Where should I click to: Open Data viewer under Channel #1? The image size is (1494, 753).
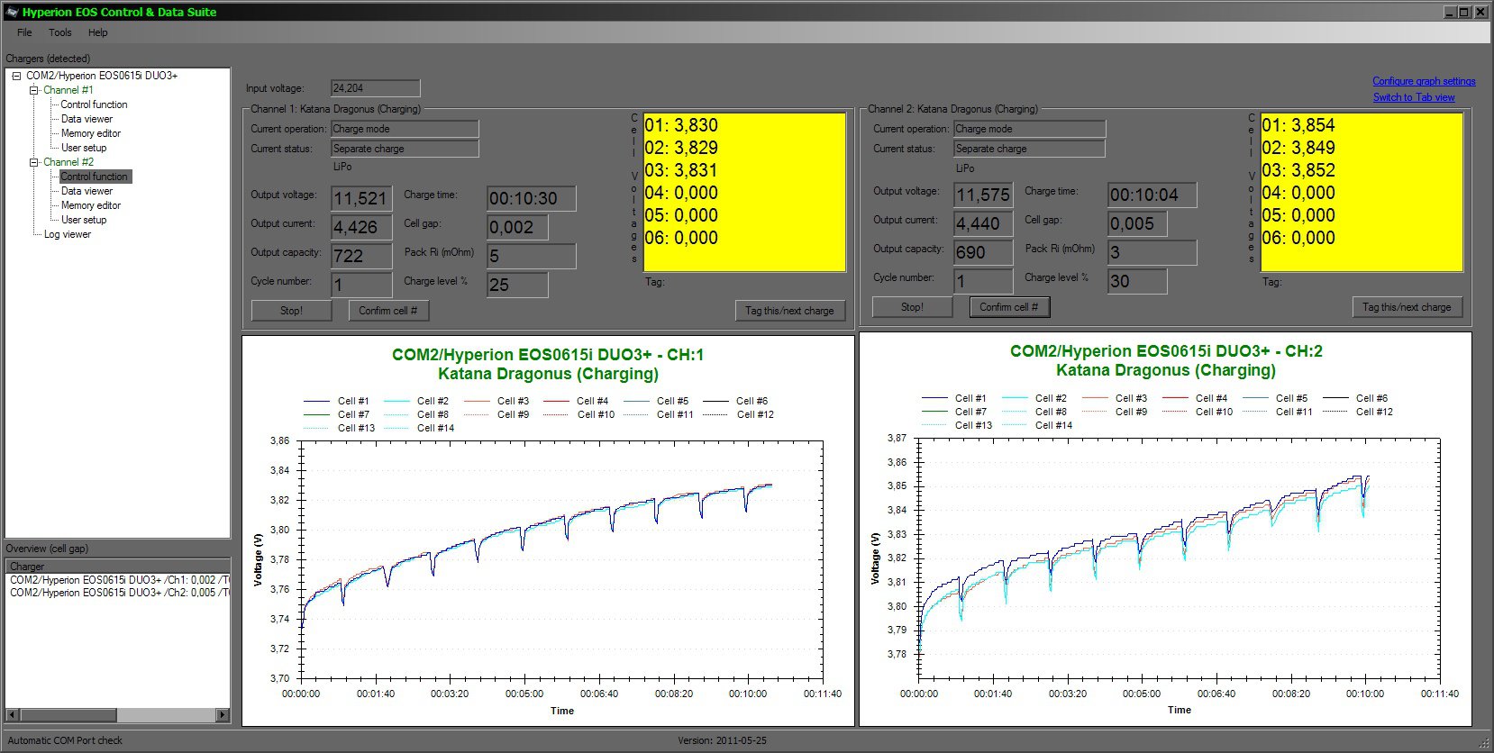(x=87, y=119)
